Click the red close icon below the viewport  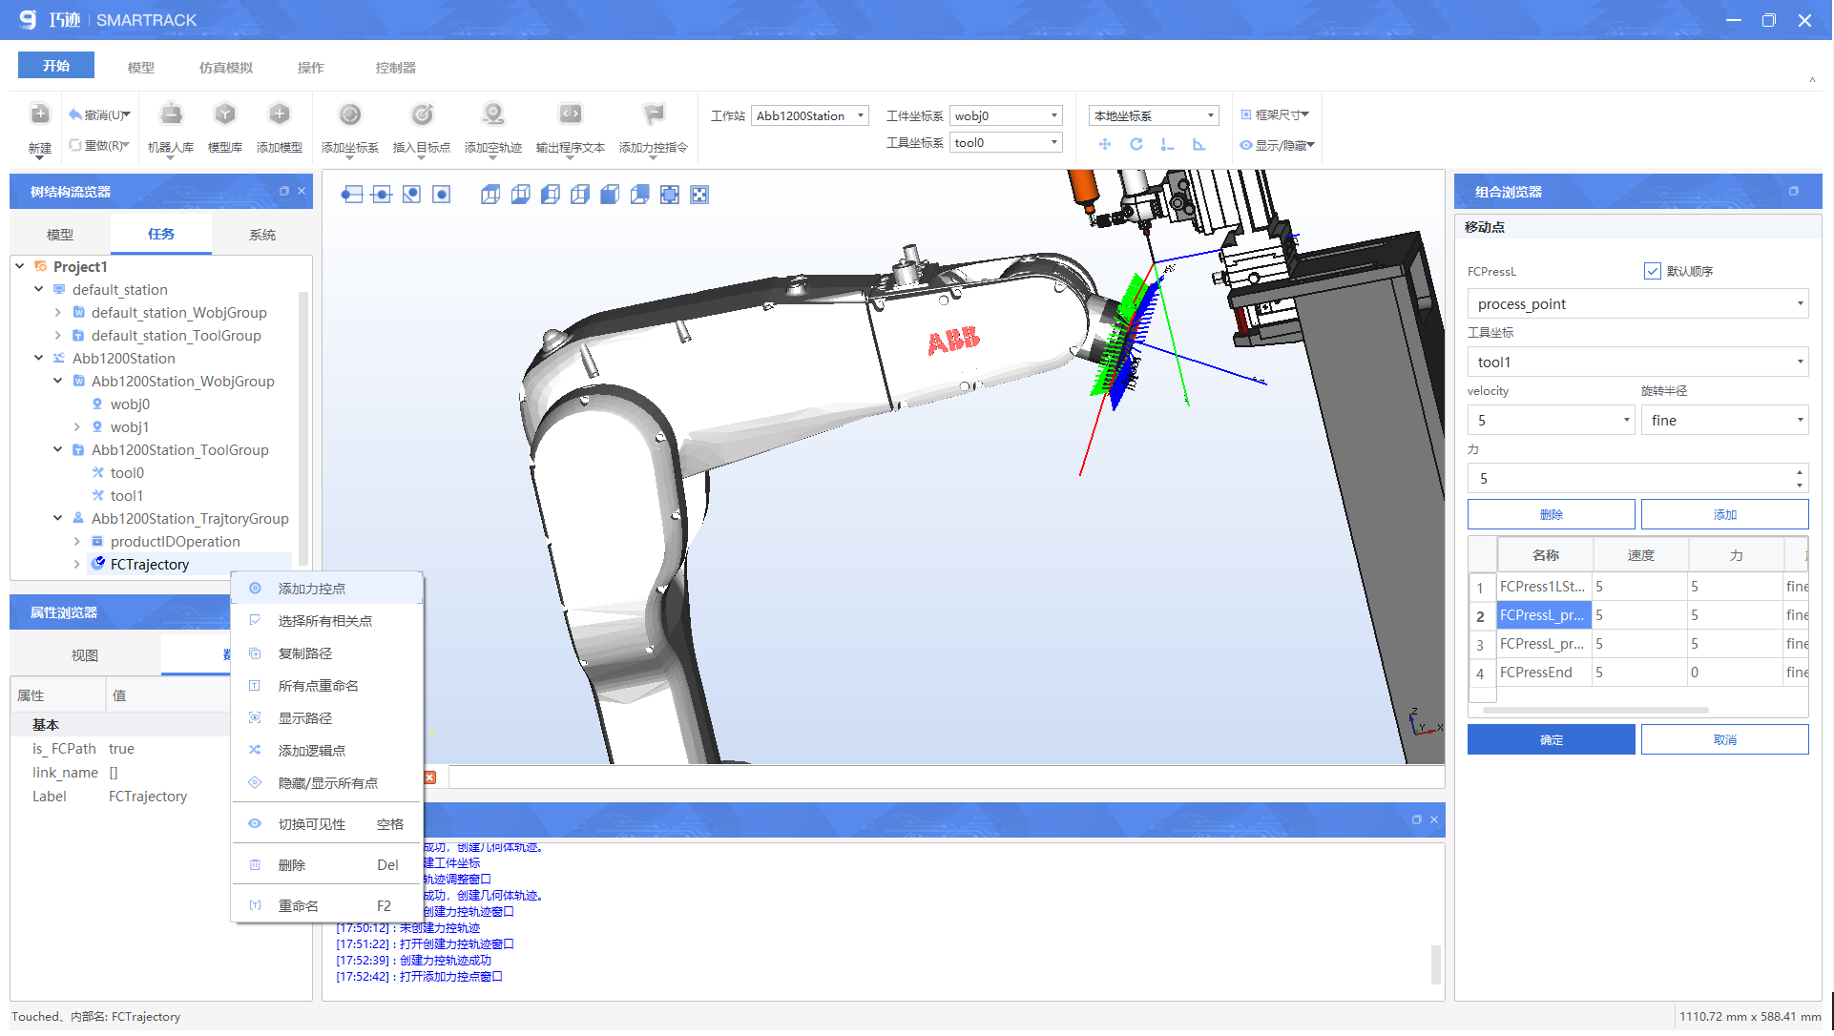coord(430,777)
